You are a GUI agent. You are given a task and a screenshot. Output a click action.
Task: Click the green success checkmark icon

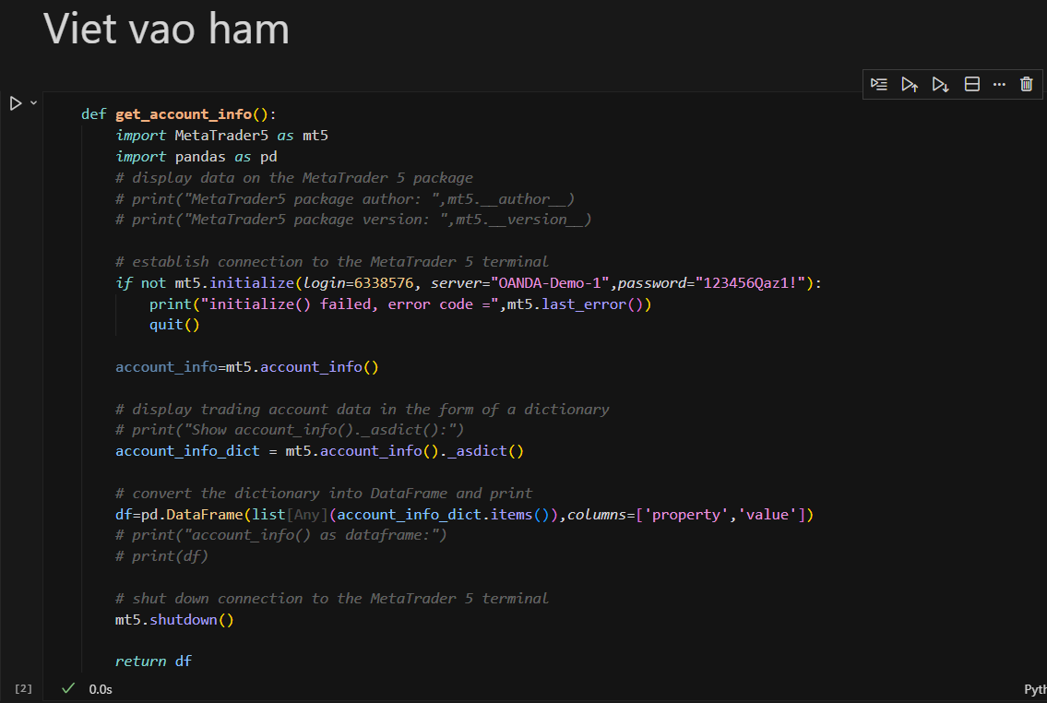tap(67, 688)
